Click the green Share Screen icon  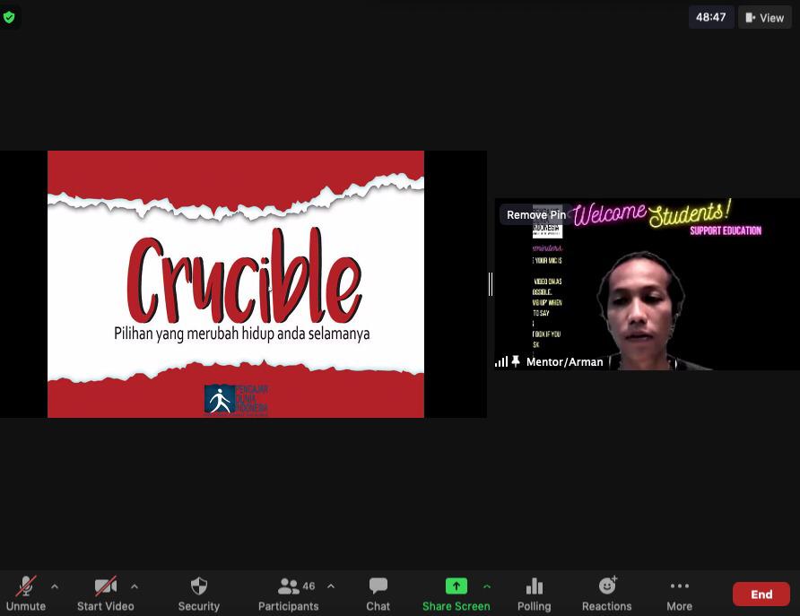point(456,586)
